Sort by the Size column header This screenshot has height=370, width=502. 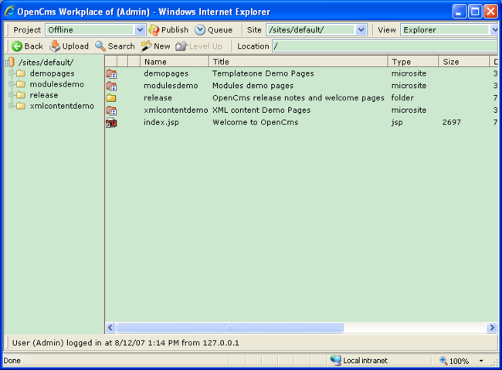pyautogui.click(x=464, y=62)
